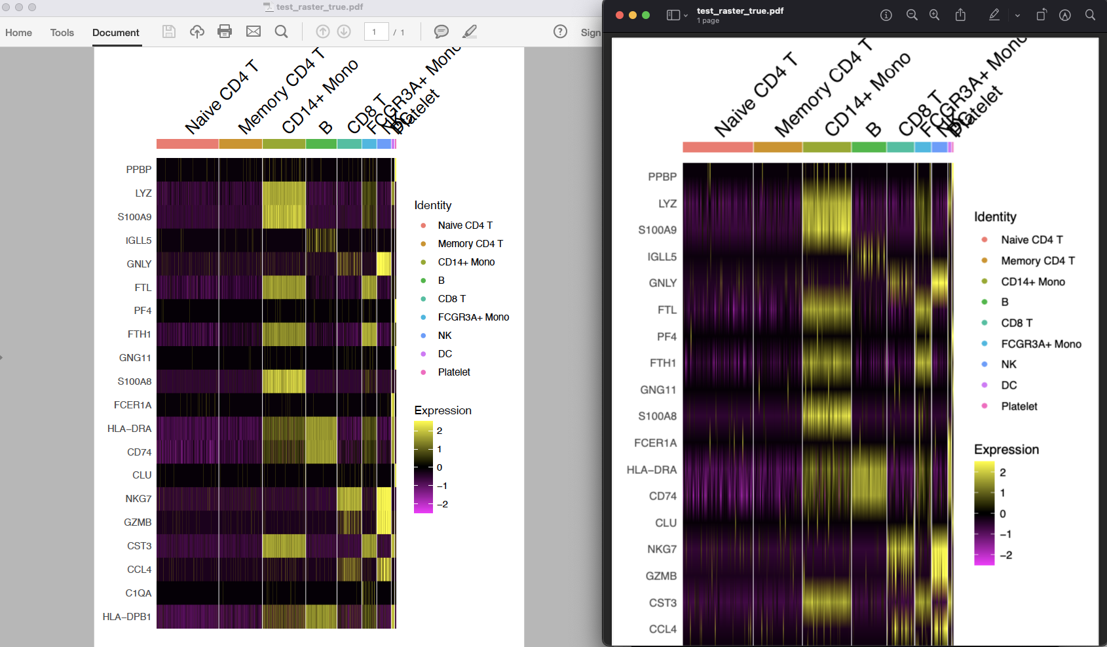The width and height of the screenshot is (1107, 647).
Task: Add a comment using the speech bubble icon
Action: 441,31
